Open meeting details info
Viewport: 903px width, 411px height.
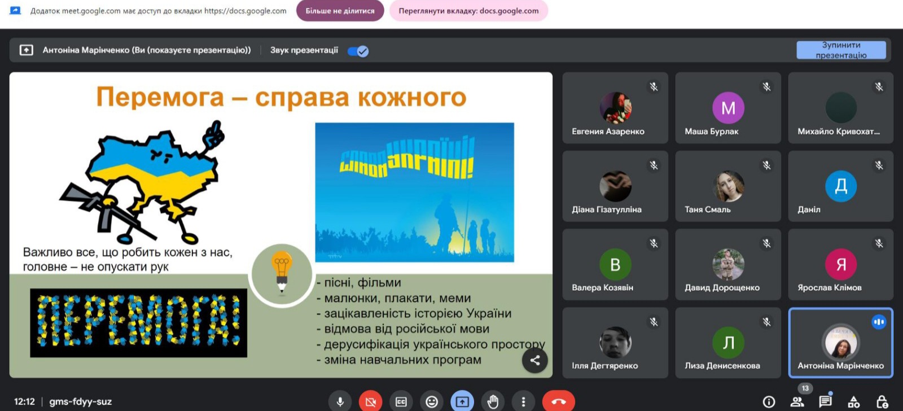(x=769, y=401)
